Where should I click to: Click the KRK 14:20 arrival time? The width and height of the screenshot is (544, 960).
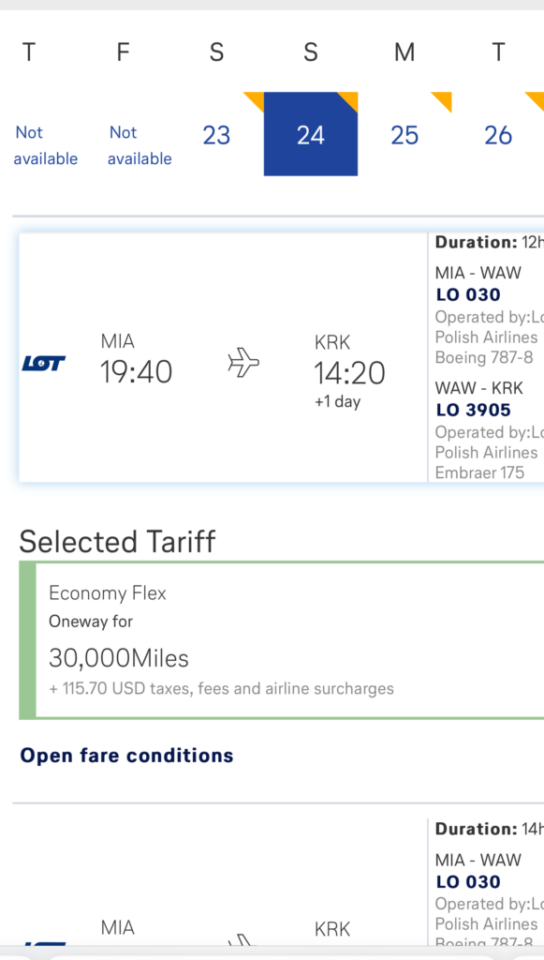tap(349, 372)
